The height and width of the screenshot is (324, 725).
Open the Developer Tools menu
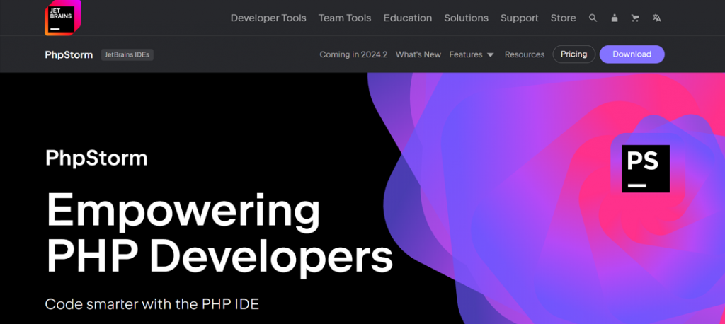click(268, 18)
